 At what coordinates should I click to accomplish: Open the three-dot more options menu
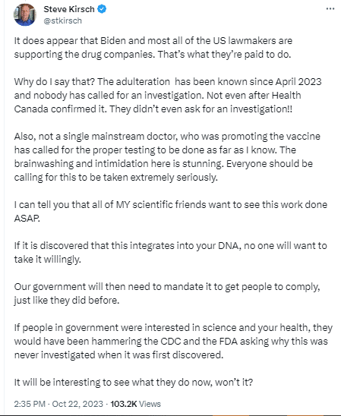[330, 9]
